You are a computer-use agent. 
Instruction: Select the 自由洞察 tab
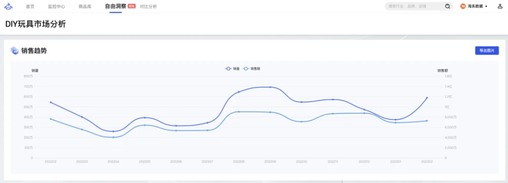point(115,6)
